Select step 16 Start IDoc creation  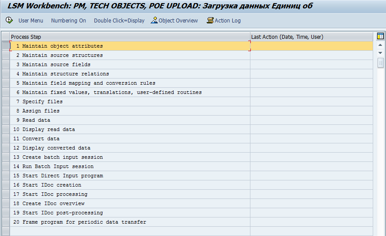pos(130,185)
